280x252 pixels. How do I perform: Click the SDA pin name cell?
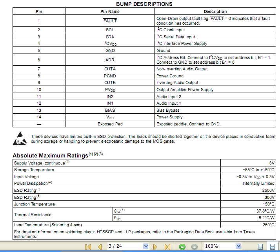pos(110,37)
